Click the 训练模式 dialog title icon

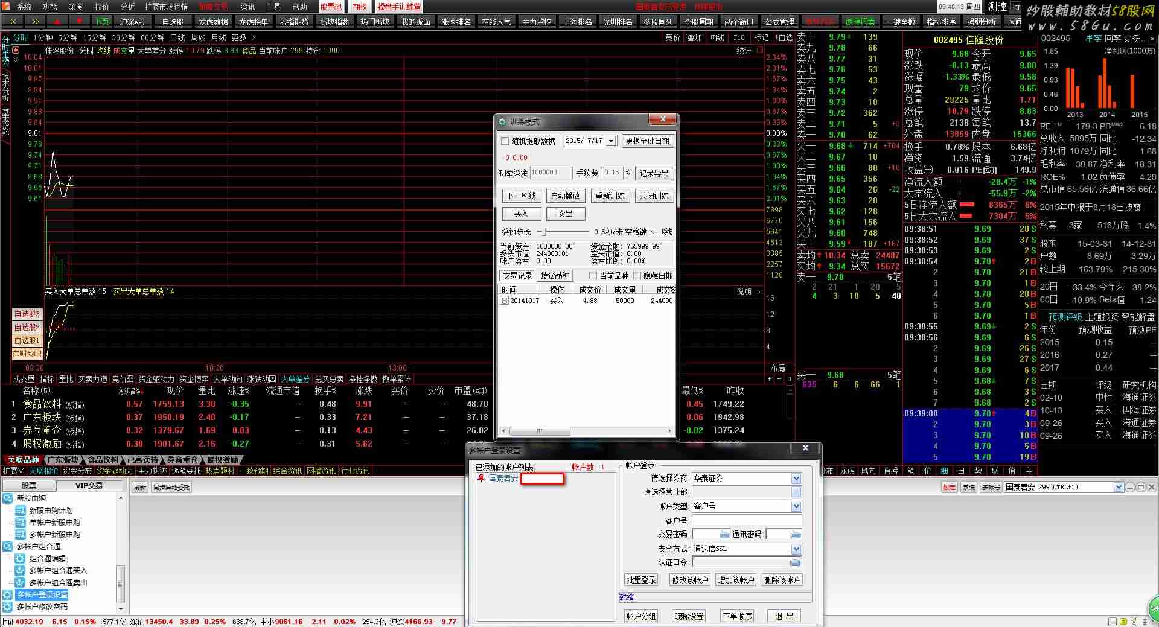pyautogui.click(x=502, y=122)
